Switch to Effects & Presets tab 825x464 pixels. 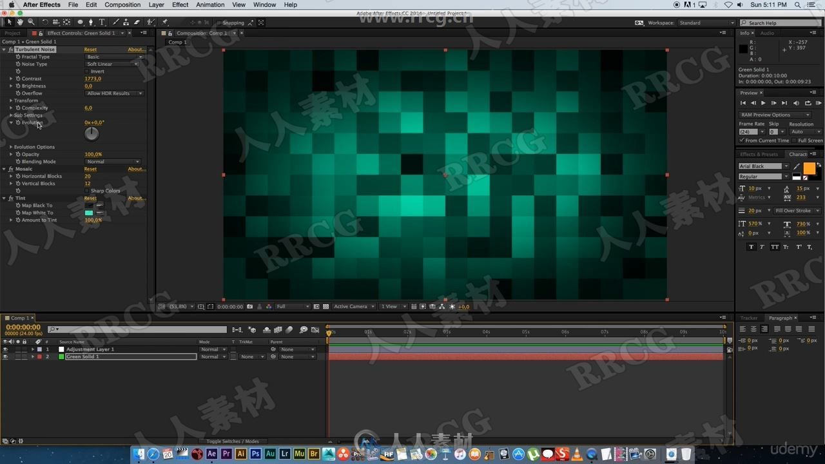(759, 154)
